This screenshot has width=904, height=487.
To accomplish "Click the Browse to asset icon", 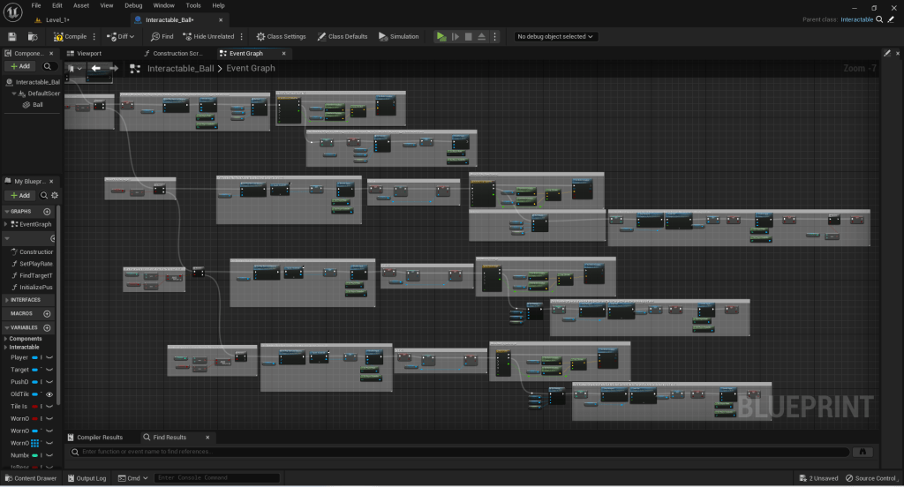I will tap(32, 36).
